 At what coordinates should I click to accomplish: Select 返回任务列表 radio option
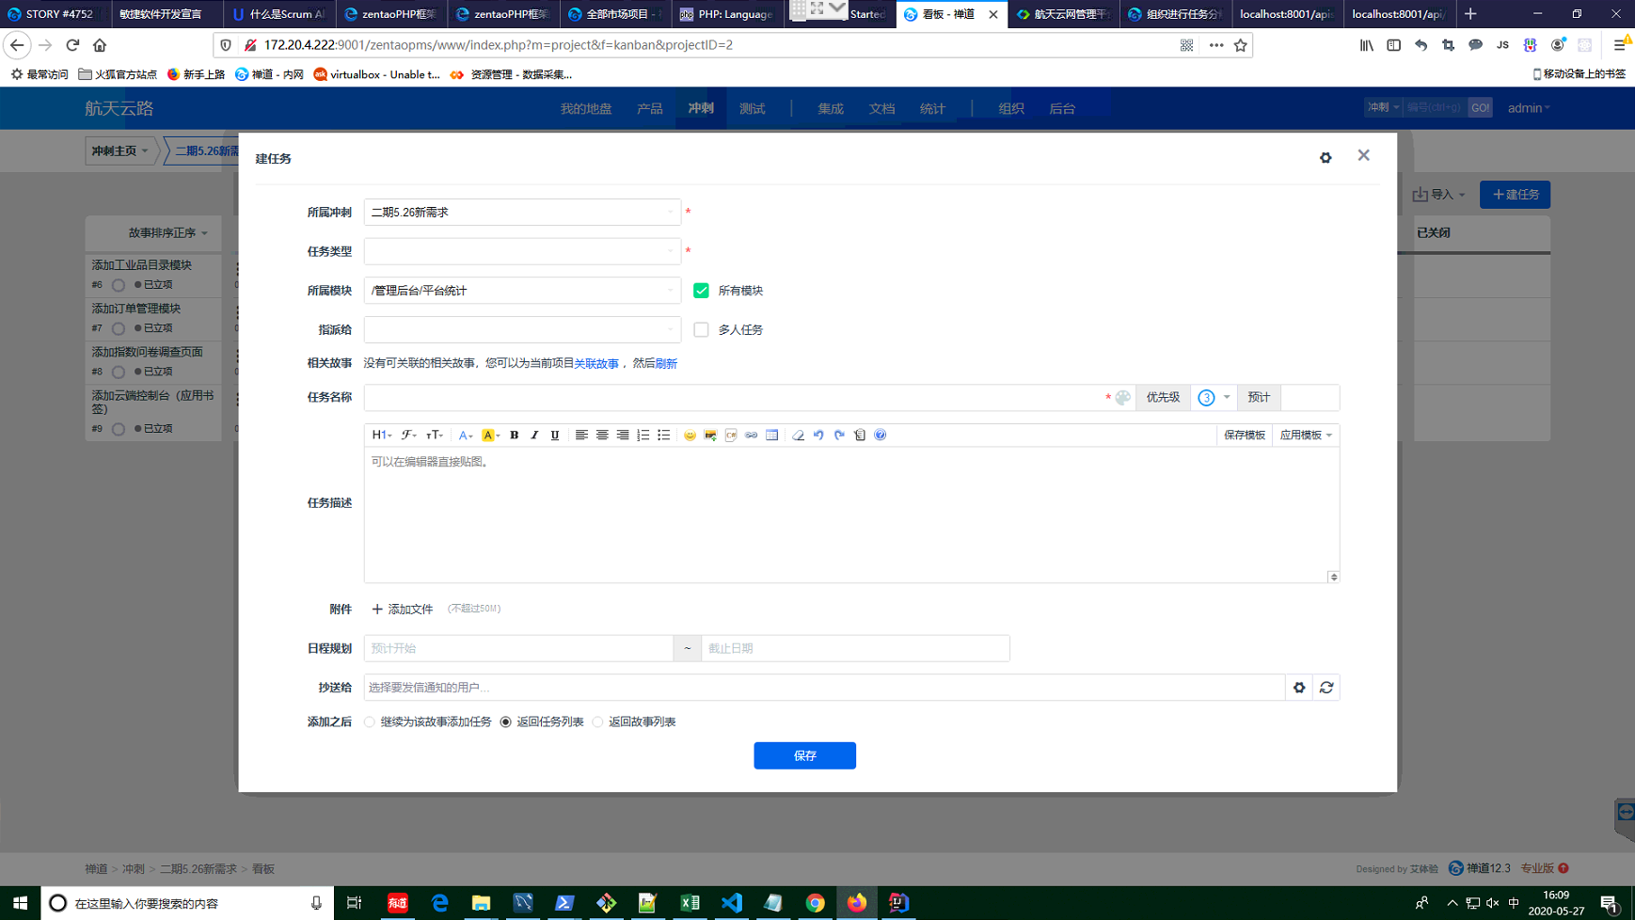coord(506,722)
